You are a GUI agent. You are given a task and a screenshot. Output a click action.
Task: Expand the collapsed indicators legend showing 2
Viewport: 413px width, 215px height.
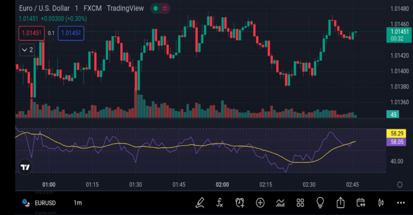(x=27, y=50)
